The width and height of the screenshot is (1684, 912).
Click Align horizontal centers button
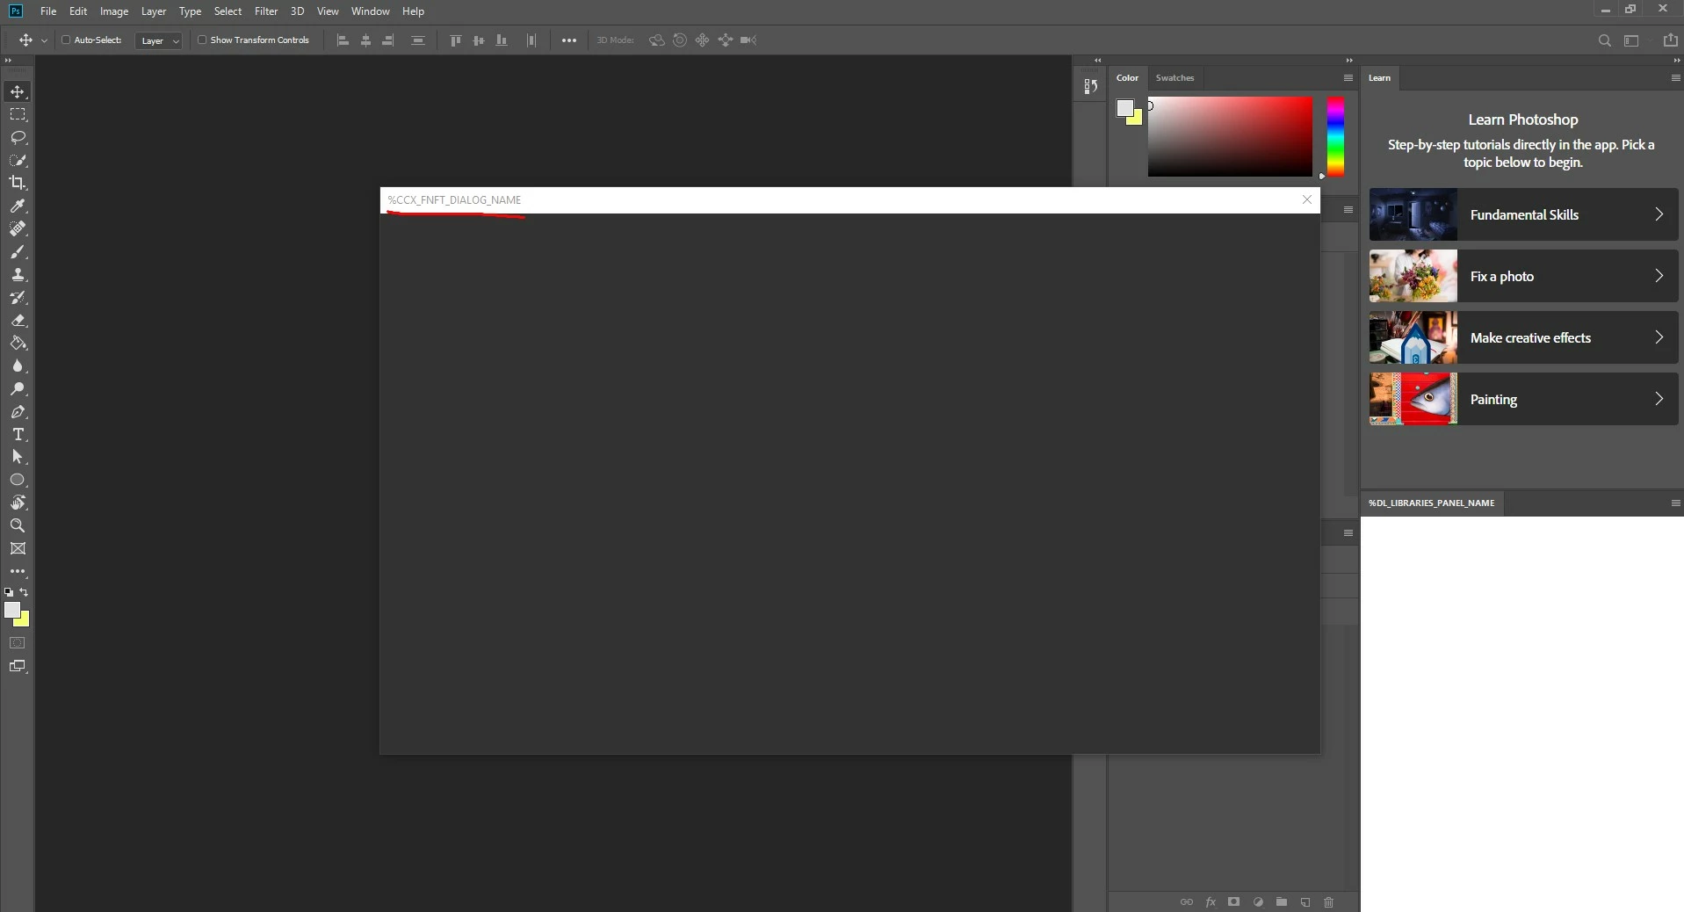click(366, 40)
